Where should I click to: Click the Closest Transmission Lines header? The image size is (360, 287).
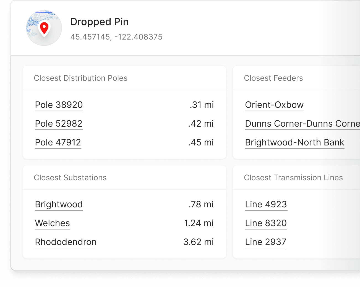tap(293, 178)
